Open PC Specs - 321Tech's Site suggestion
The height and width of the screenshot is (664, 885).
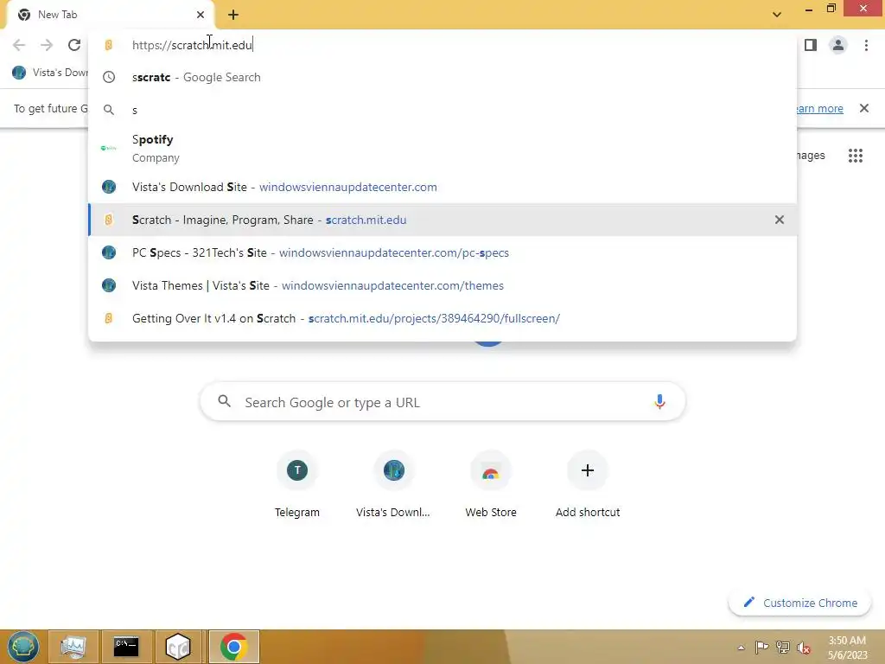point(442,252)
